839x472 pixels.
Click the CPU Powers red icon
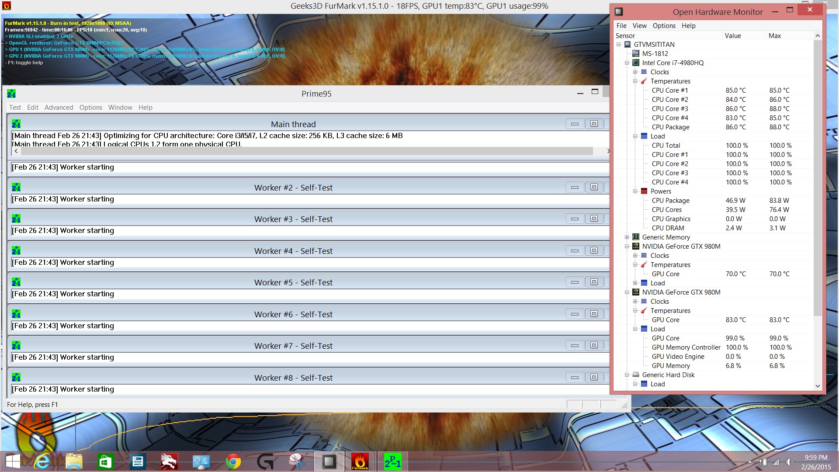tap(644, 191)
